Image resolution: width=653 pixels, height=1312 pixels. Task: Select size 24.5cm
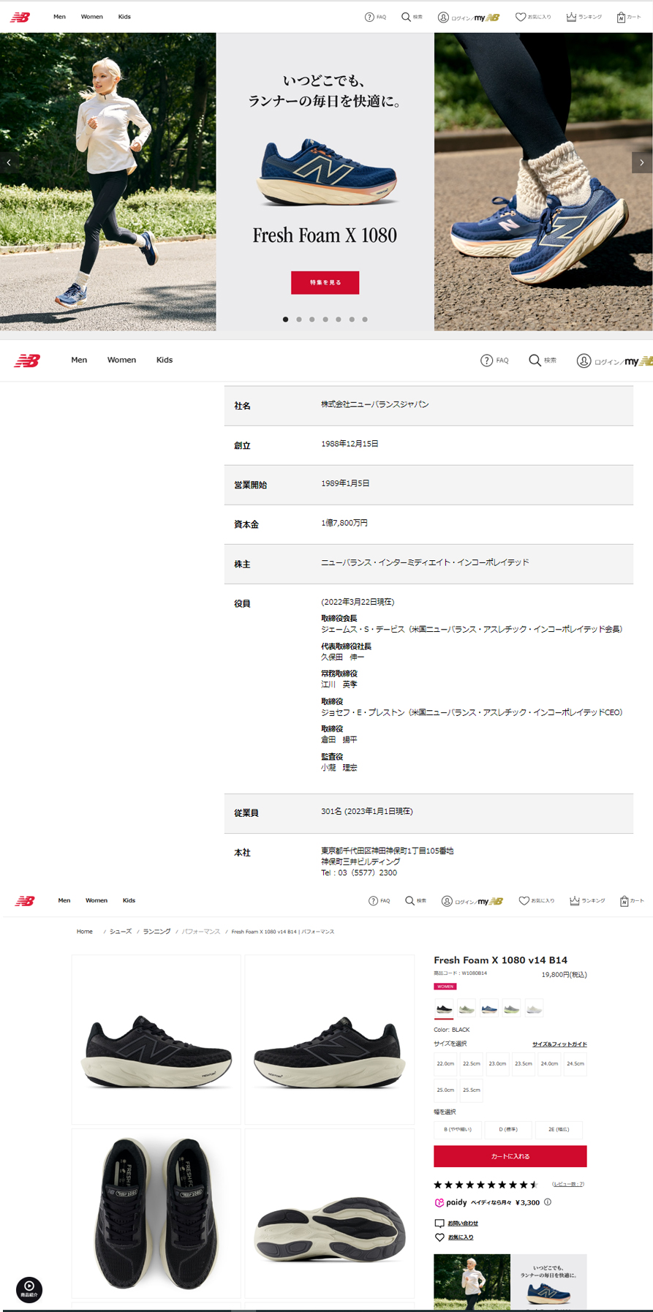575,1064
